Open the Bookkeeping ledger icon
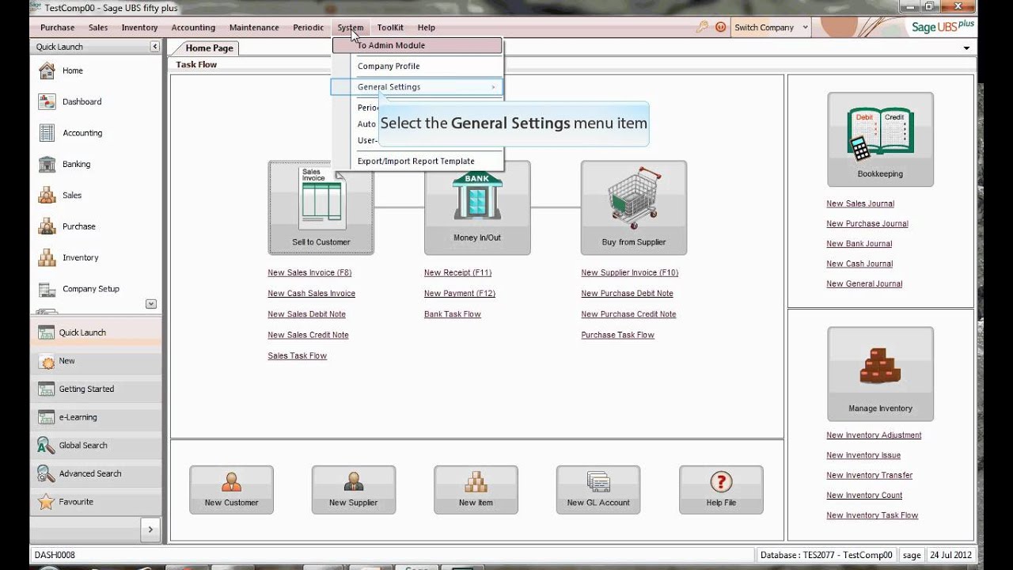The image size is (1013, 570). [x=880, y=139]
